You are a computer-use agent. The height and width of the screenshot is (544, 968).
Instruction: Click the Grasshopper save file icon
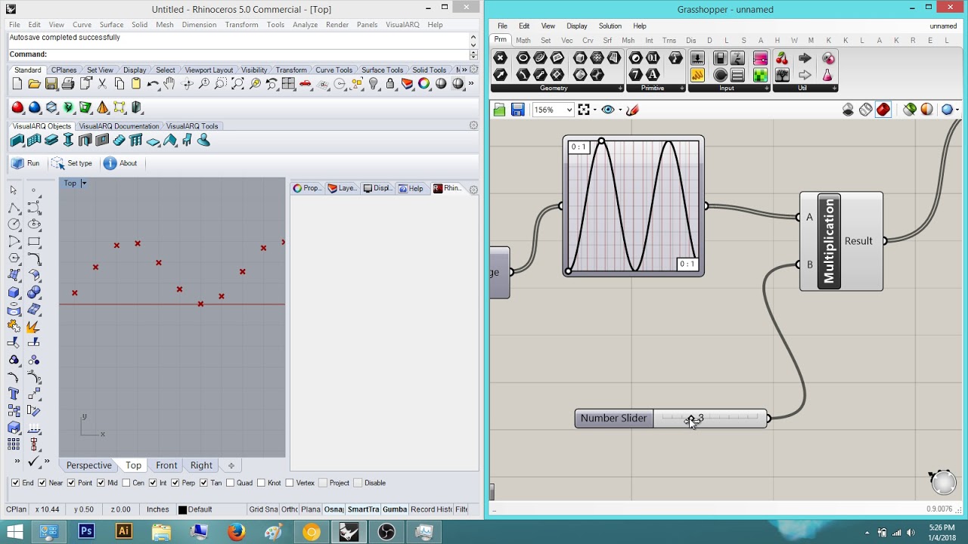(517, 110)
